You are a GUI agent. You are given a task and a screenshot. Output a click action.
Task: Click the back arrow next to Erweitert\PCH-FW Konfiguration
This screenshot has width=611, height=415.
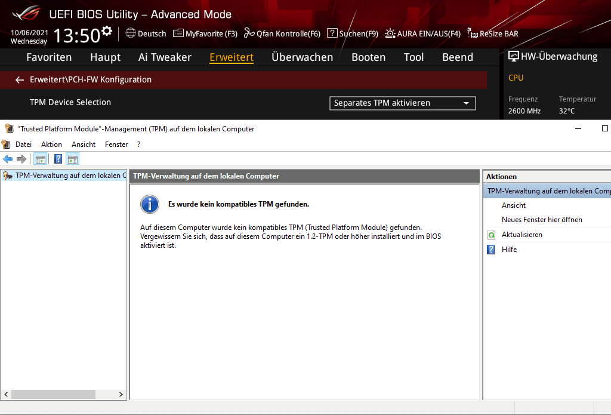pos(20,80)
